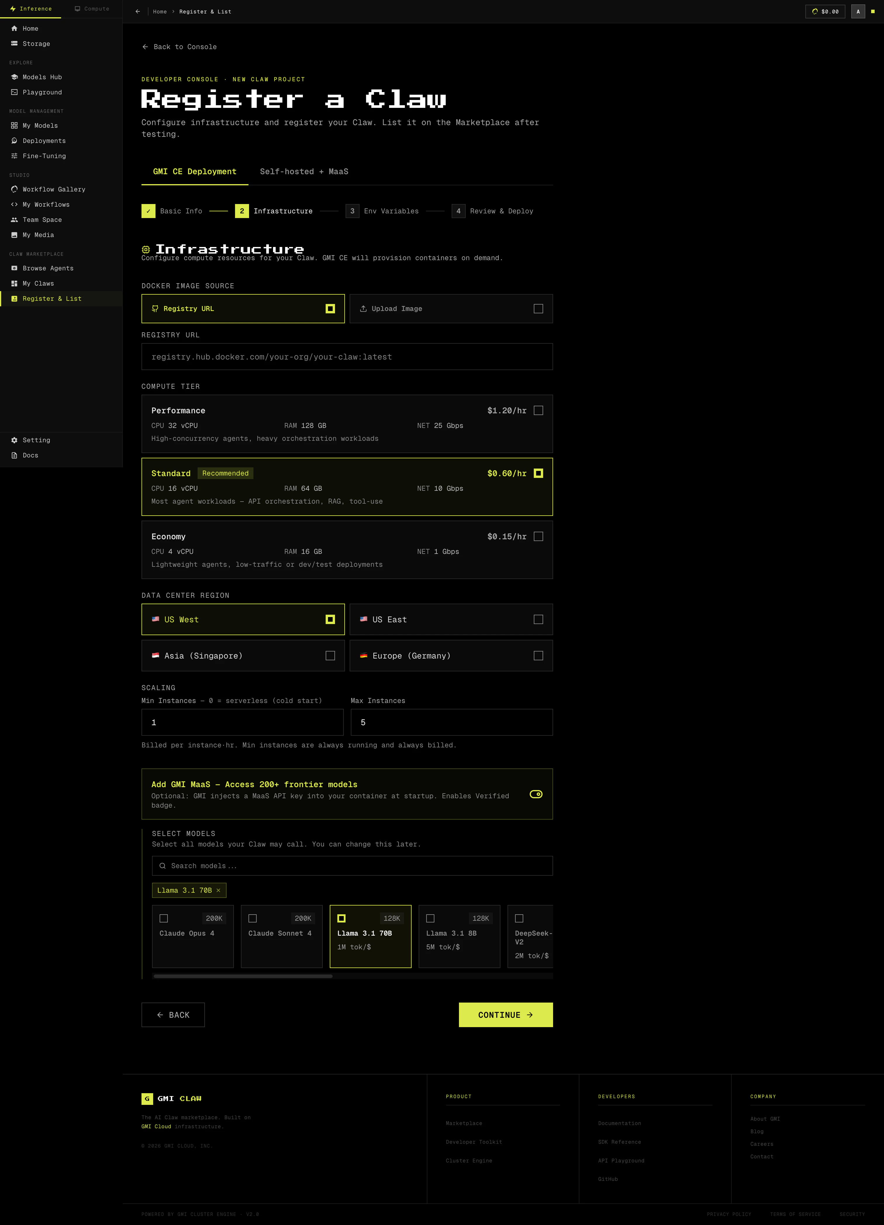The image size is (884, 1225).
Task: Open Team Space in sidebar
Action: (x=42, y=220)
